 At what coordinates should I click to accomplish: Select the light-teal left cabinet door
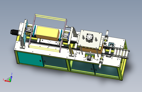30,59
